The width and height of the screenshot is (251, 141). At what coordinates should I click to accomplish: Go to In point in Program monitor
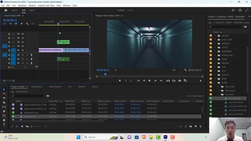click(x=138, y=81)
